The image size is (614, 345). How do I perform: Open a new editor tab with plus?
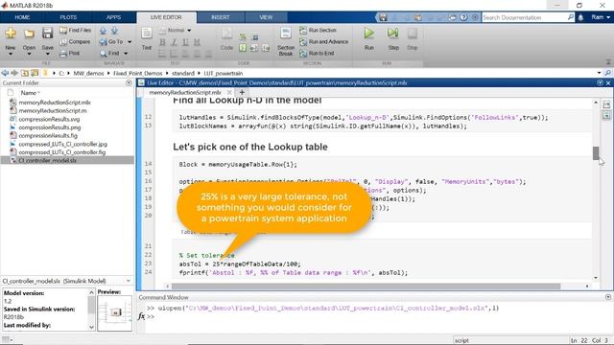pos(242,92)
